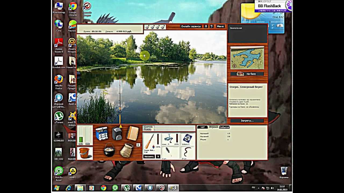Open Запреты restrictions button

pos(247,121)
